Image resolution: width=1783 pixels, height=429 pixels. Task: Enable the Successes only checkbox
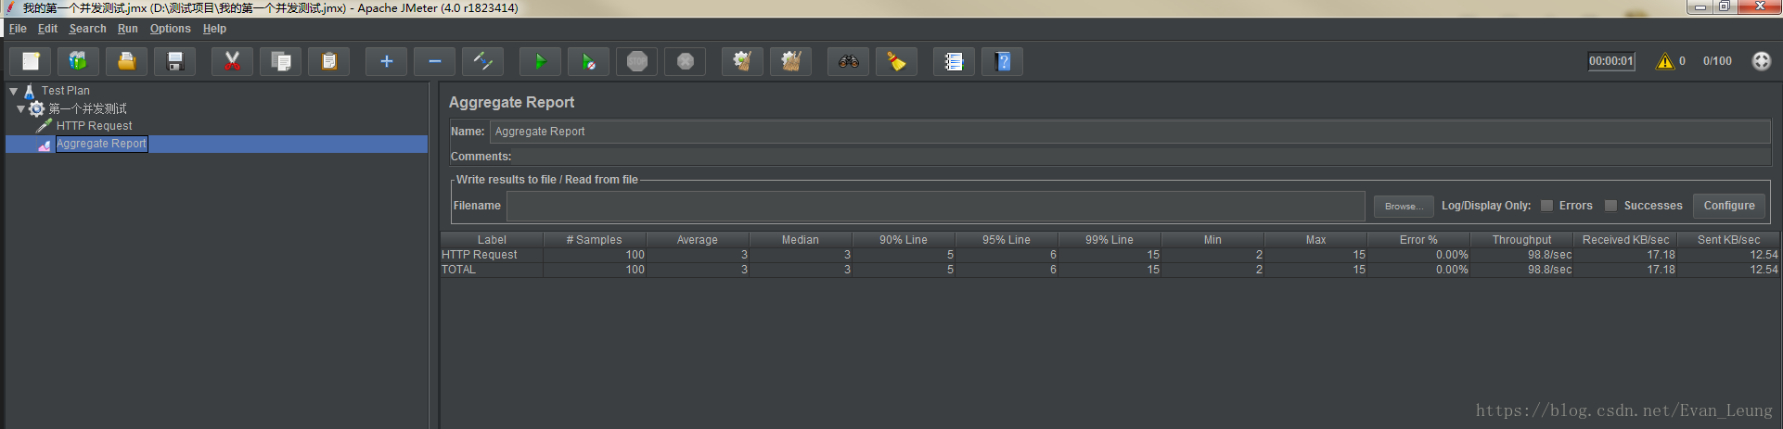pyautogui.click(x=1610, y=206)
